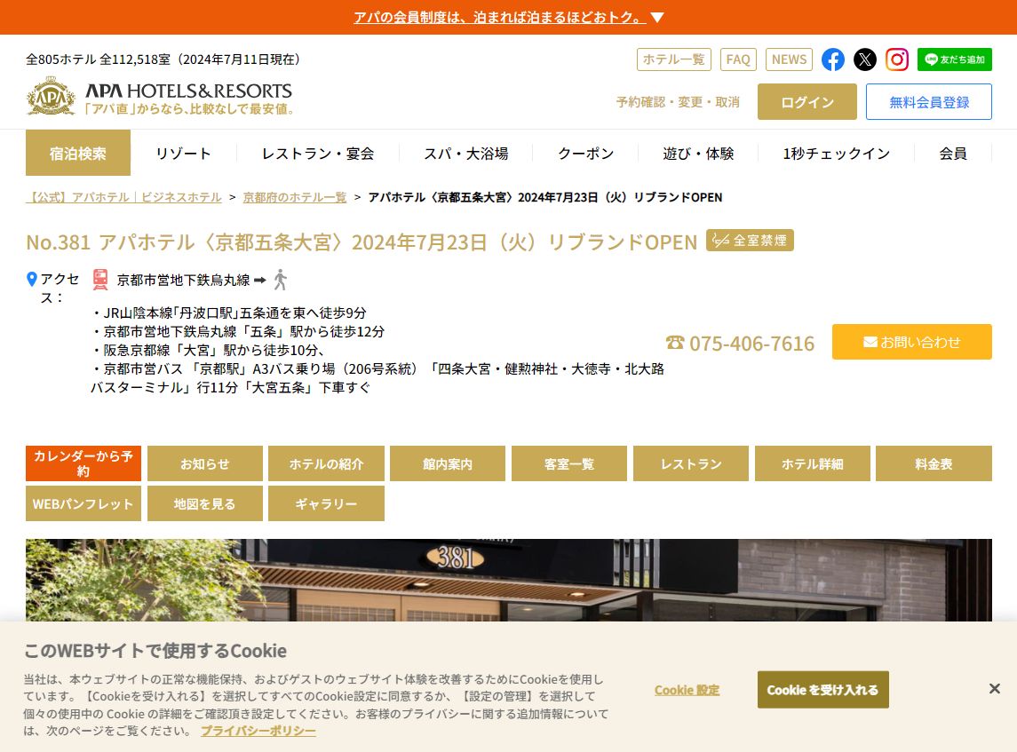1017x752 pixels.
Task: Follow the 京都府のホテル一覧 breadcrumb link
Action: (295, 197)
